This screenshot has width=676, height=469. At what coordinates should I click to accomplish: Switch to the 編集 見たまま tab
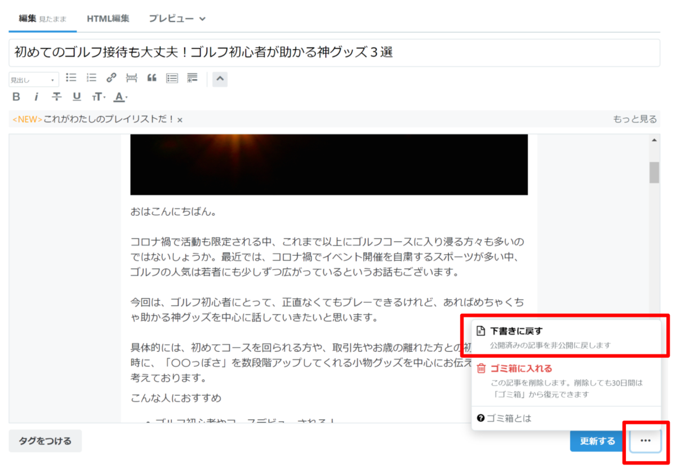[x=43, y=19]
